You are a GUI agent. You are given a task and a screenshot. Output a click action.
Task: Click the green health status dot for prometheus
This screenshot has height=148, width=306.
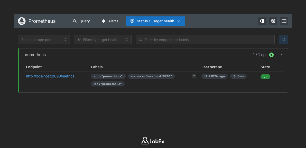pyautogui.click(x=271, y=55)
